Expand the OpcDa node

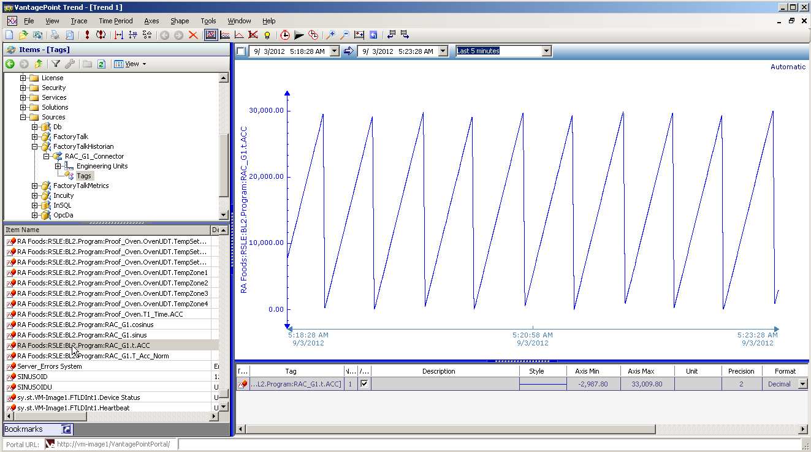[35, 215]
